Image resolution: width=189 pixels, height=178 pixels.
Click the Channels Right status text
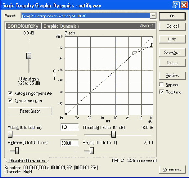[18, 172]
